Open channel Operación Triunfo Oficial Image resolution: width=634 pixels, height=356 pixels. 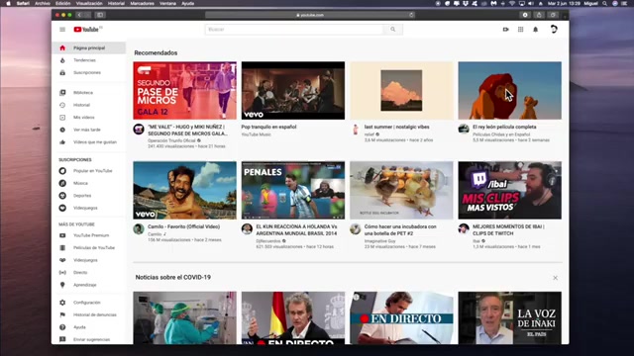(171, 140)
